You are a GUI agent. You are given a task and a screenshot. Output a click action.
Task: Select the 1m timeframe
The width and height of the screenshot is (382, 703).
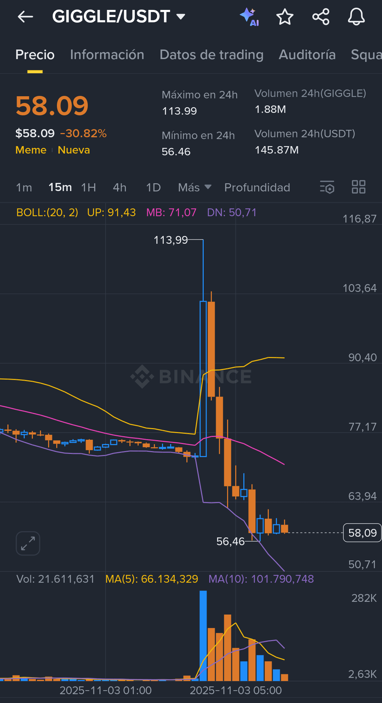click(x=24, y=187)
